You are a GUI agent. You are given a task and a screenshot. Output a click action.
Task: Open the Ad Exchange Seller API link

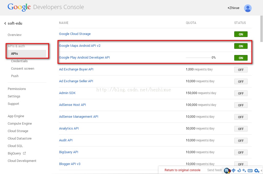(76, 81)
